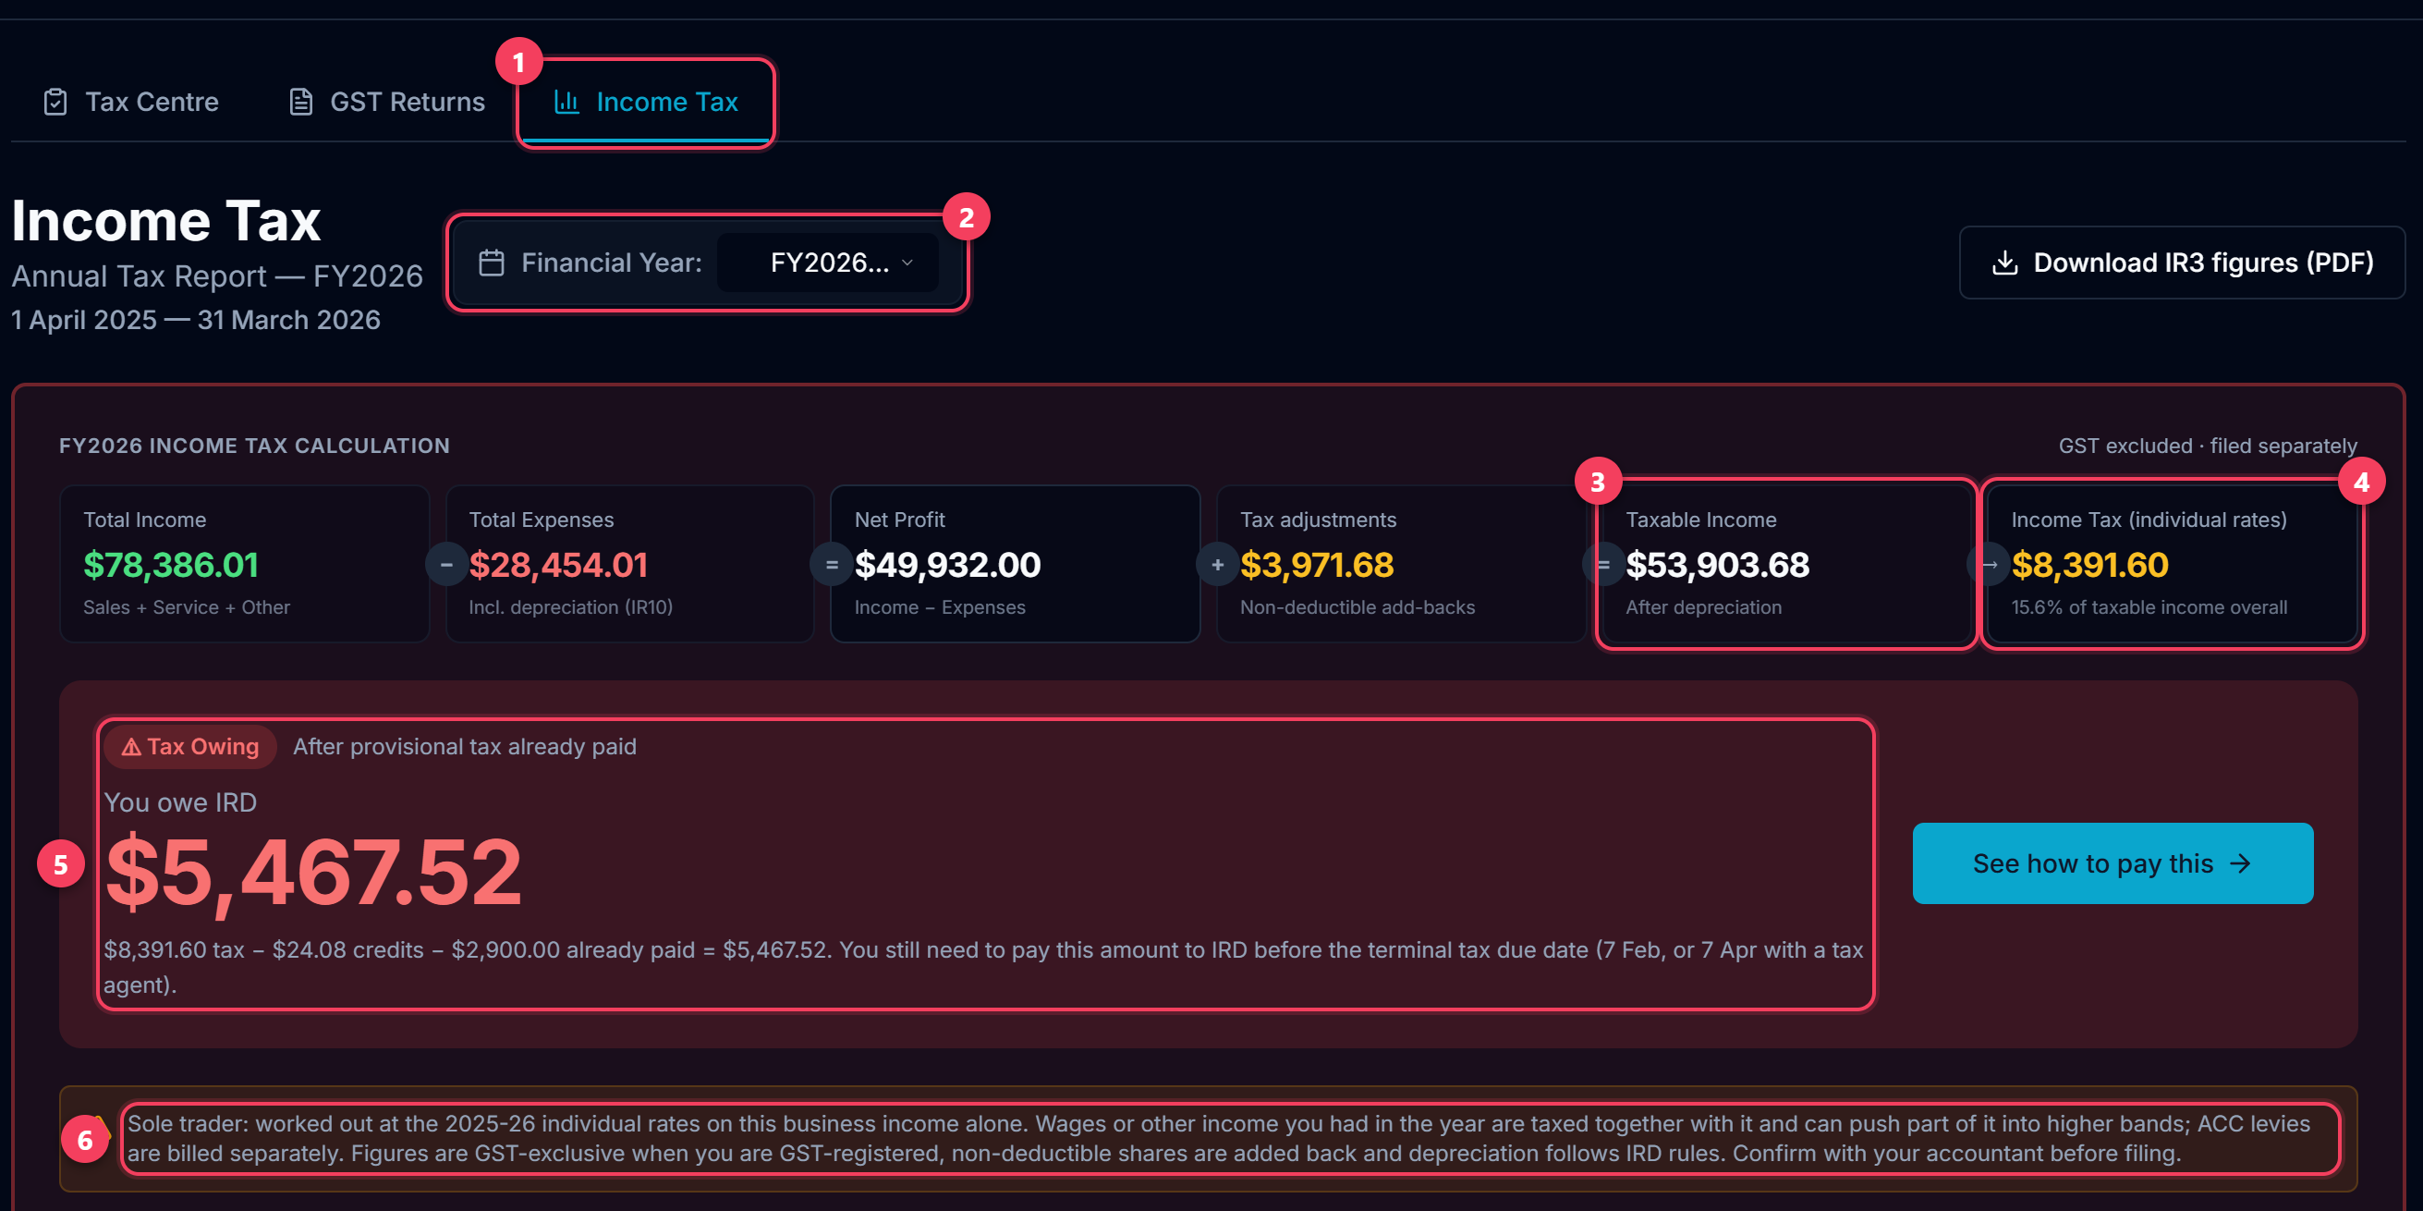Click 'Non-deductible add-backs' caption
The image size is (2423, 1211).
pos(1358,607)
